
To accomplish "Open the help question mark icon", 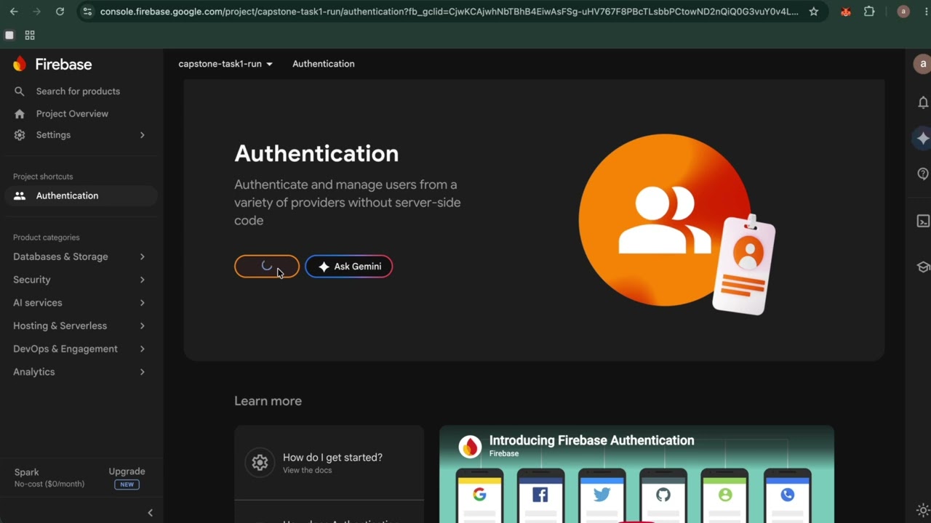I will pos(923,174).
